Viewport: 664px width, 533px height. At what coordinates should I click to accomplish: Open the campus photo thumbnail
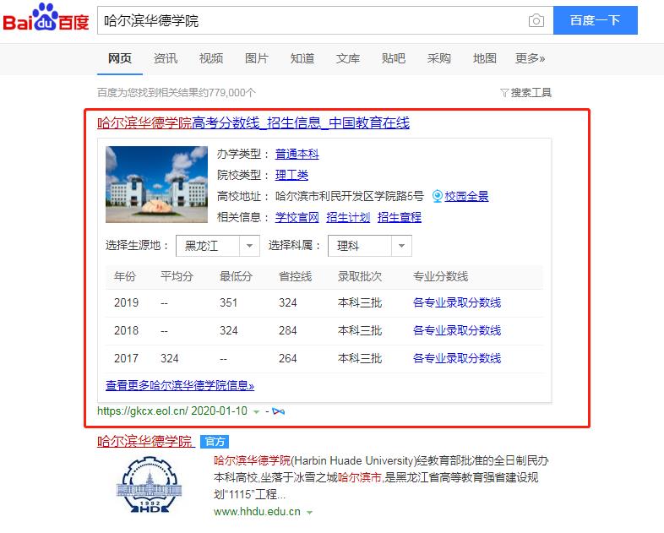(156, 184)
